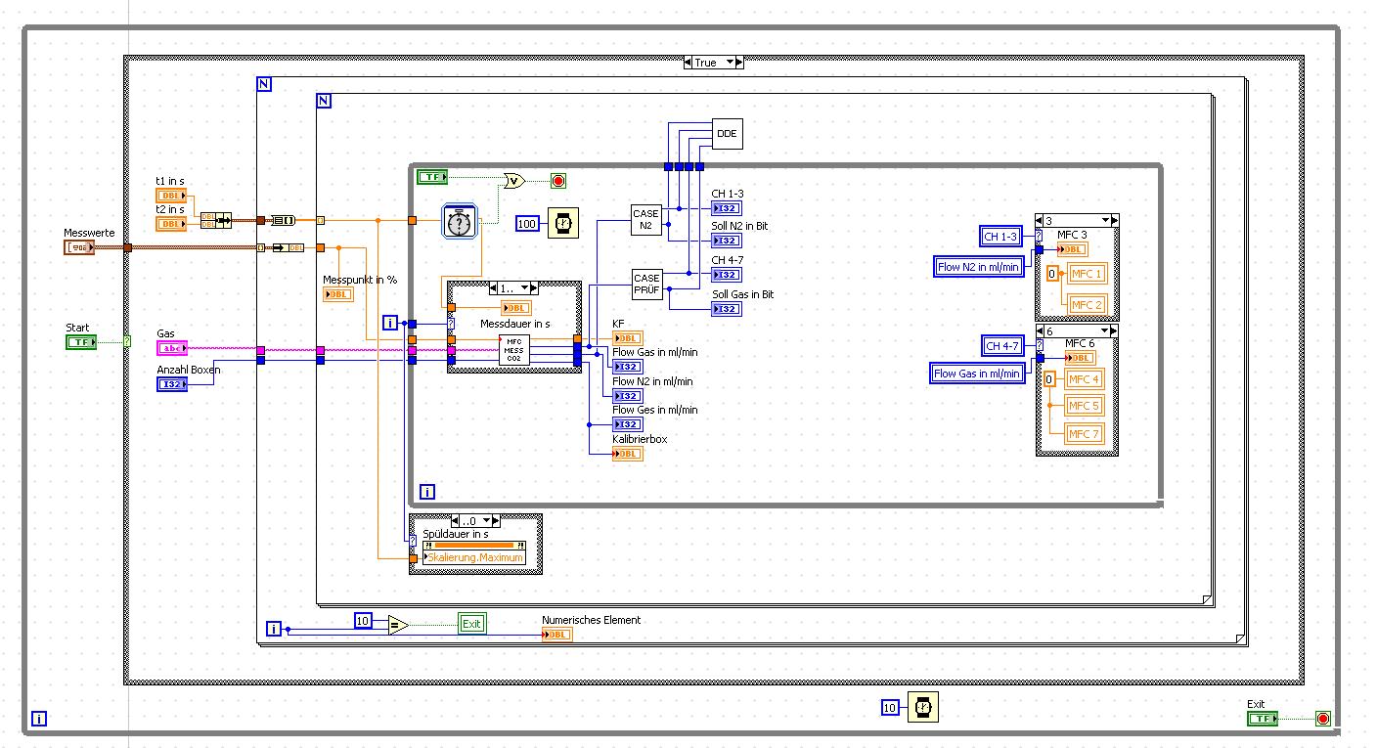Click the stop terminal next to the OR gate
Viewport: 1377px width, 748px height.
[x=558, y=181]
